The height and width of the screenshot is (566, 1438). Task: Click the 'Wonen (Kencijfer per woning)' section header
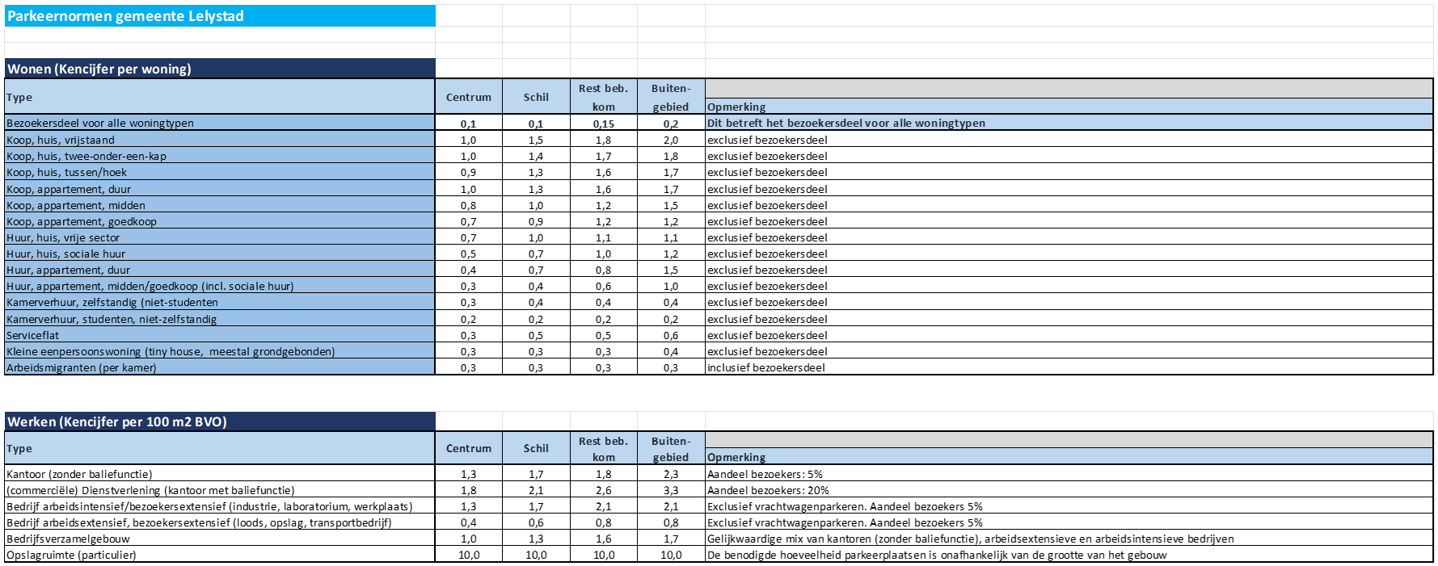220,69
